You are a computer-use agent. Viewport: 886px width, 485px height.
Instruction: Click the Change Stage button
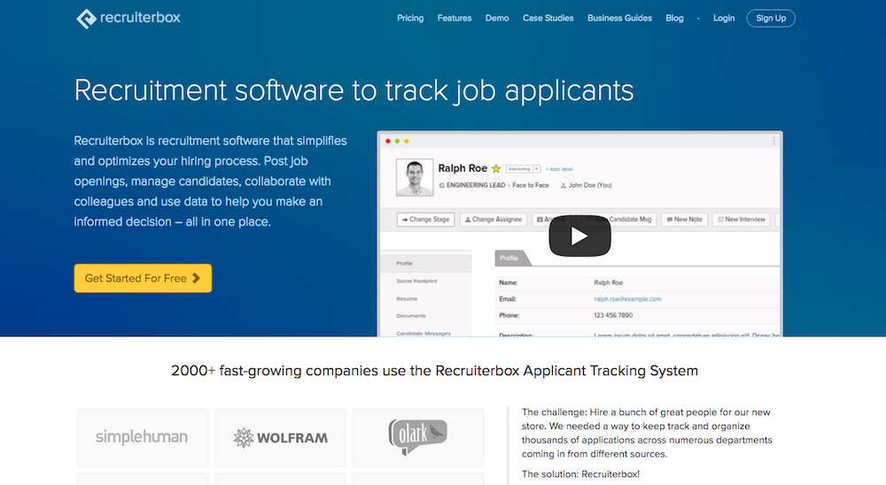click(425, 219)
